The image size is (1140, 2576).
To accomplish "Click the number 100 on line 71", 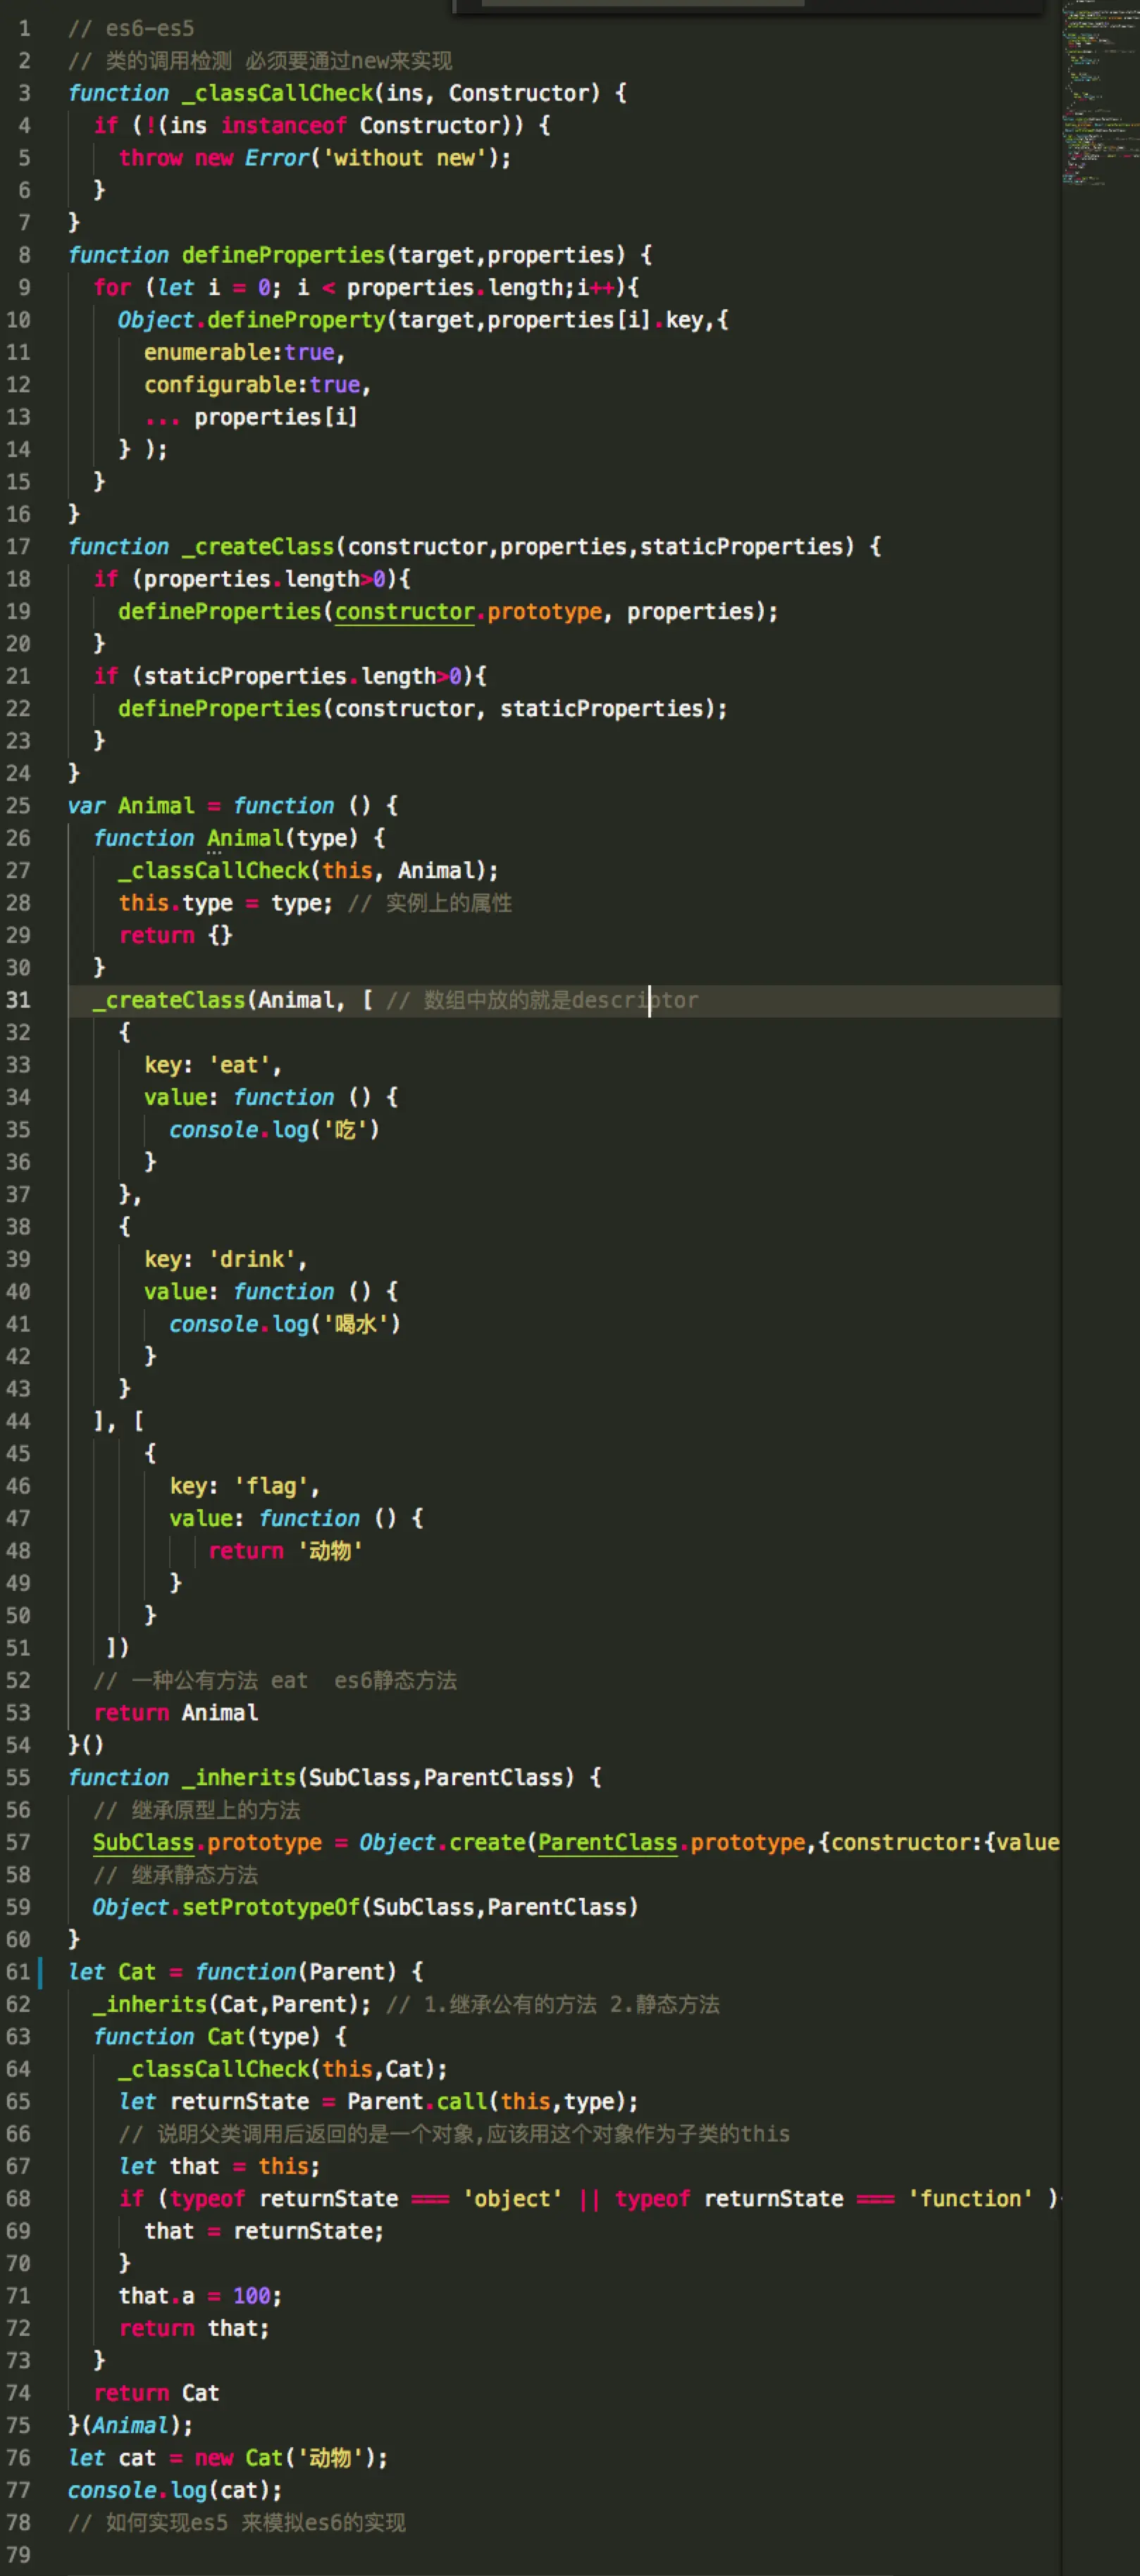I will pyautogui.click(x=252, y=2296).
